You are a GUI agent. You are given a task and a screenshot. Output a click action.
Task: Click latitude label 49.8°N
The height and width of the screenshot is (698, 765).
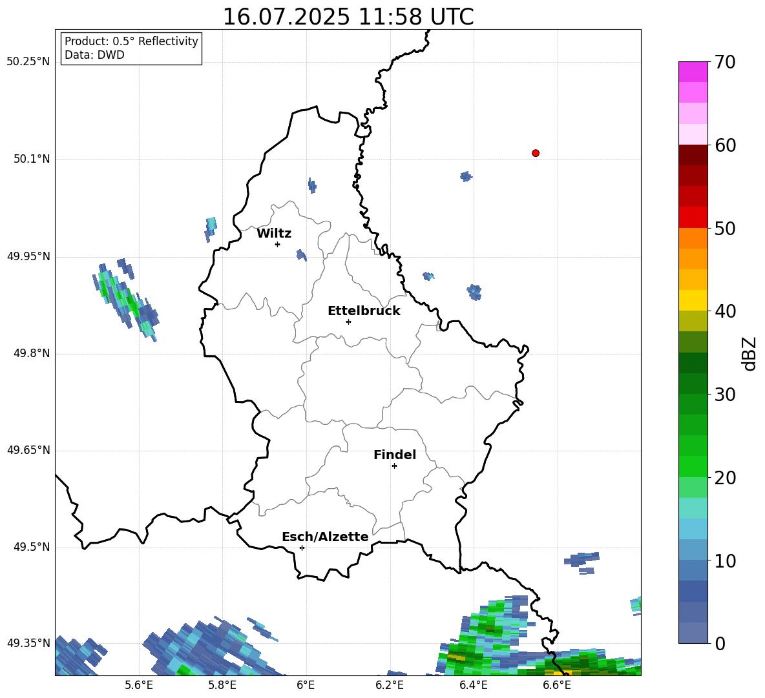[32, 353]
